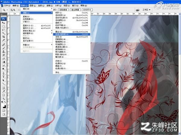Viewport: 181px width, 135px height.
Task: Select the Zoom tool in toolbox
Action: 3,99
